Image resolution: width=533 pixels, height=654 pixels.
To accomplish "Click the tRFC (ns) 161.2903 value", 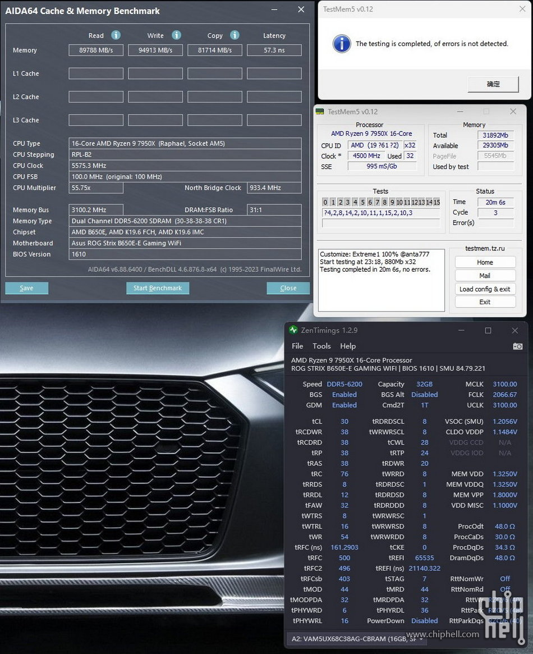I will pos(344,548).
